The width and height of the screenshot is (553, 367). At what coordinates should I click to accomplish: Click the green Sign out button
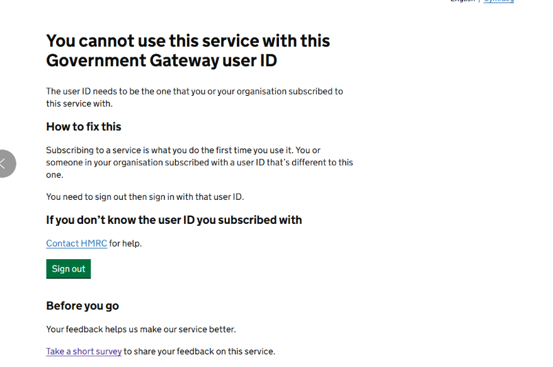click(69, 269)
